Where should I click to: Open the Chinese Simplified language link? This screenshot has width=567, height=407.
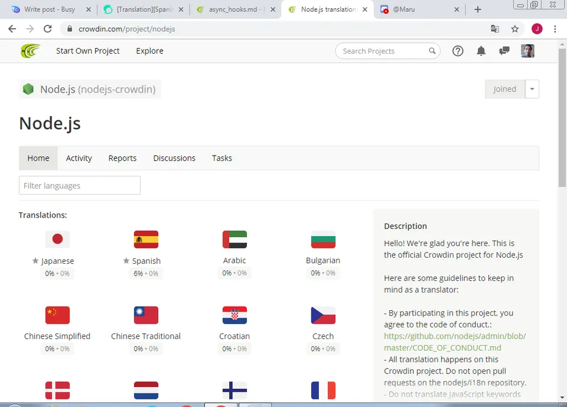(57, 336)
